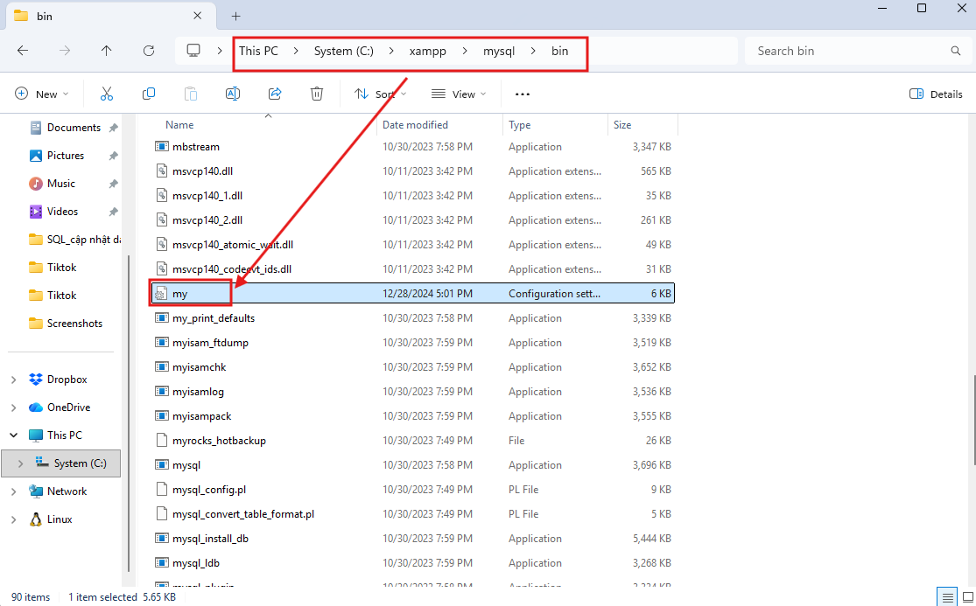Open the View dropdown menu
Image resolution: width=976 pixels, height=606 pixels.
(458, 94)
